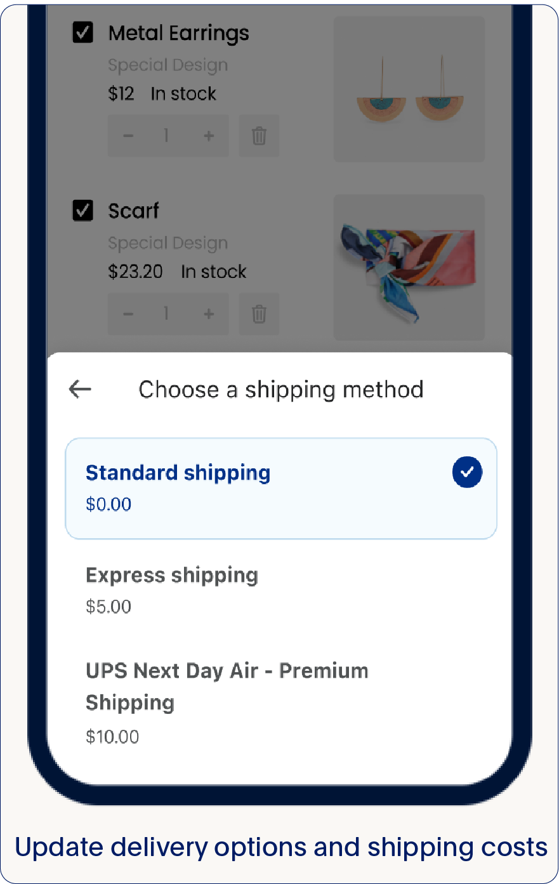Click the Scarf product name
Viewport: 559px width, 884px height.
[x=133, y=211]
